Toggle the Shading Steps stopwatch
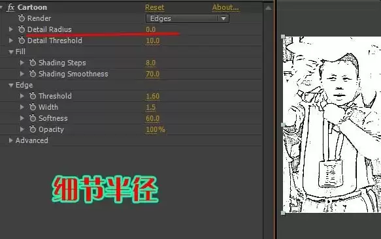The width and height of the screenshot is (381, 239). (x=33, y=63)
